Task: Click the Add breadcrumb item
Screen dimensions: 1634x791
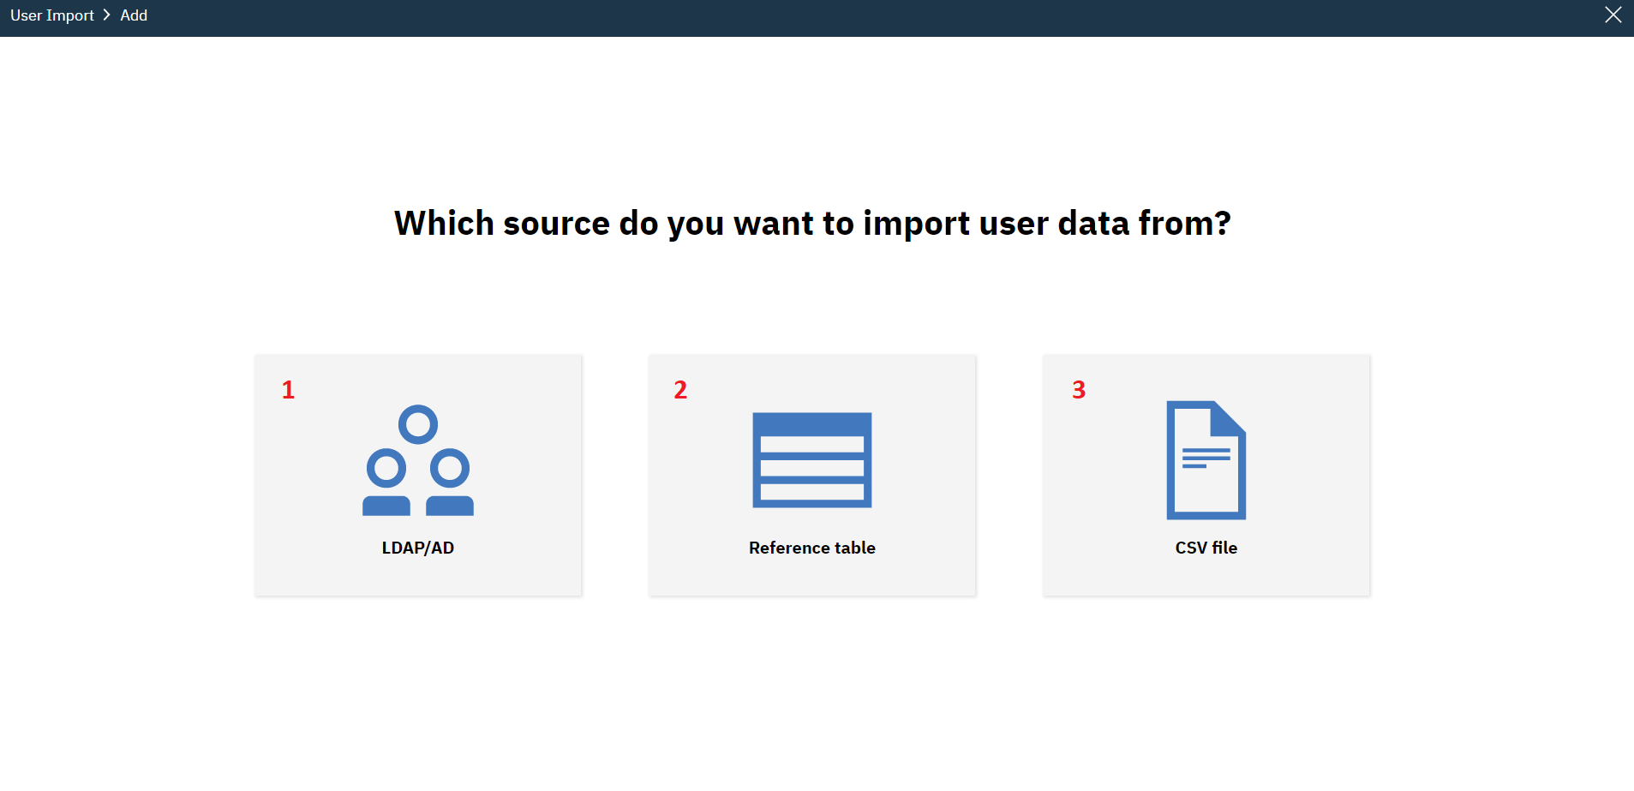Action: tap(134, 15)
